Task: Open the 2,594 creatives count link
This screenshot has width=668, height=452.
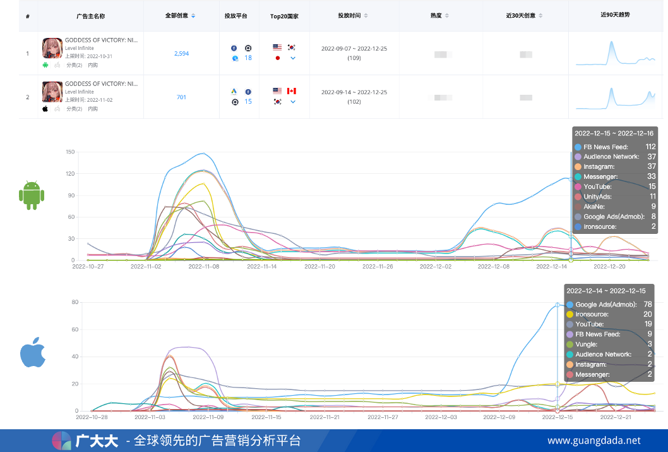Action: [x=181, y=53]
